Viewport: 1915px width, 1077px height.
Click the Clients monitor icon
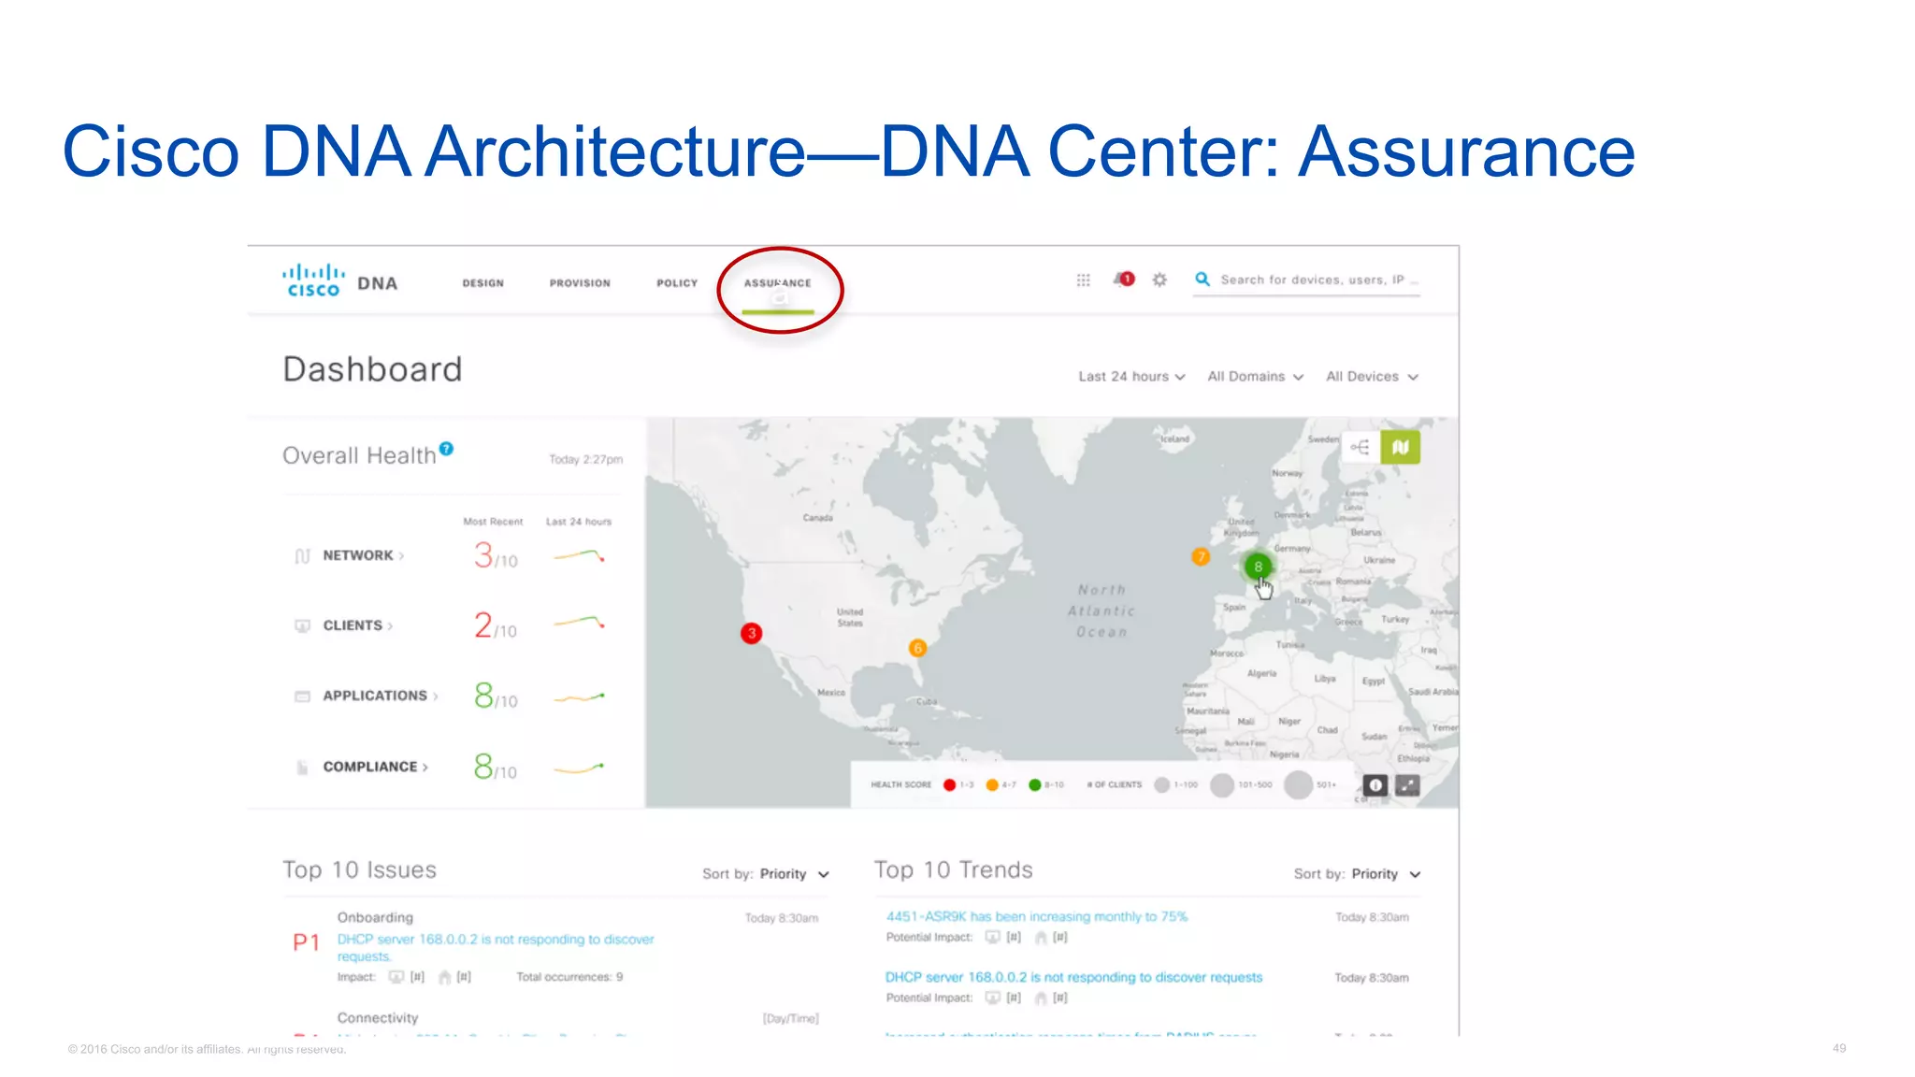coord(302,625)
